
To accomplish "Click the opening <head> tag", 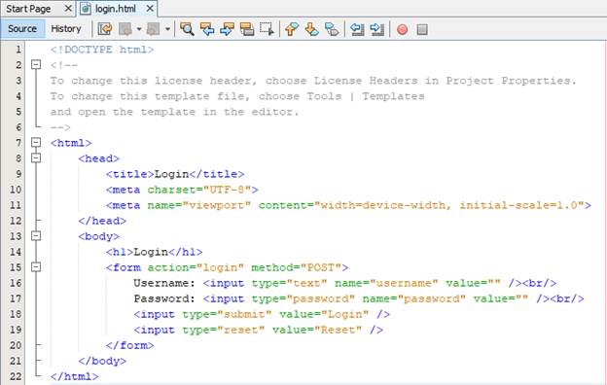I will [x=98, y=158].
